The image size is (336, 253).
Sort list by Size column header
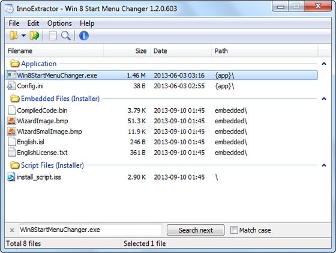click(x=127, y=51)
